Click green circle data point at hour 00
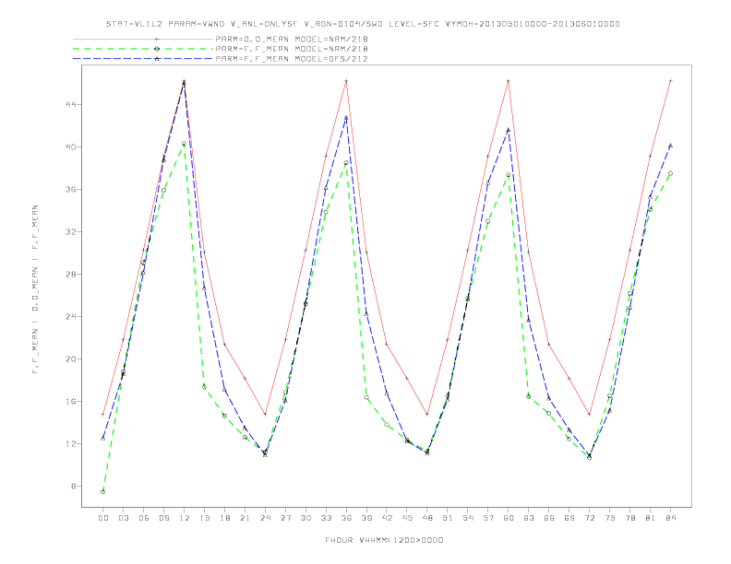The height and width of the screenshot is (564, 731). 103,492
